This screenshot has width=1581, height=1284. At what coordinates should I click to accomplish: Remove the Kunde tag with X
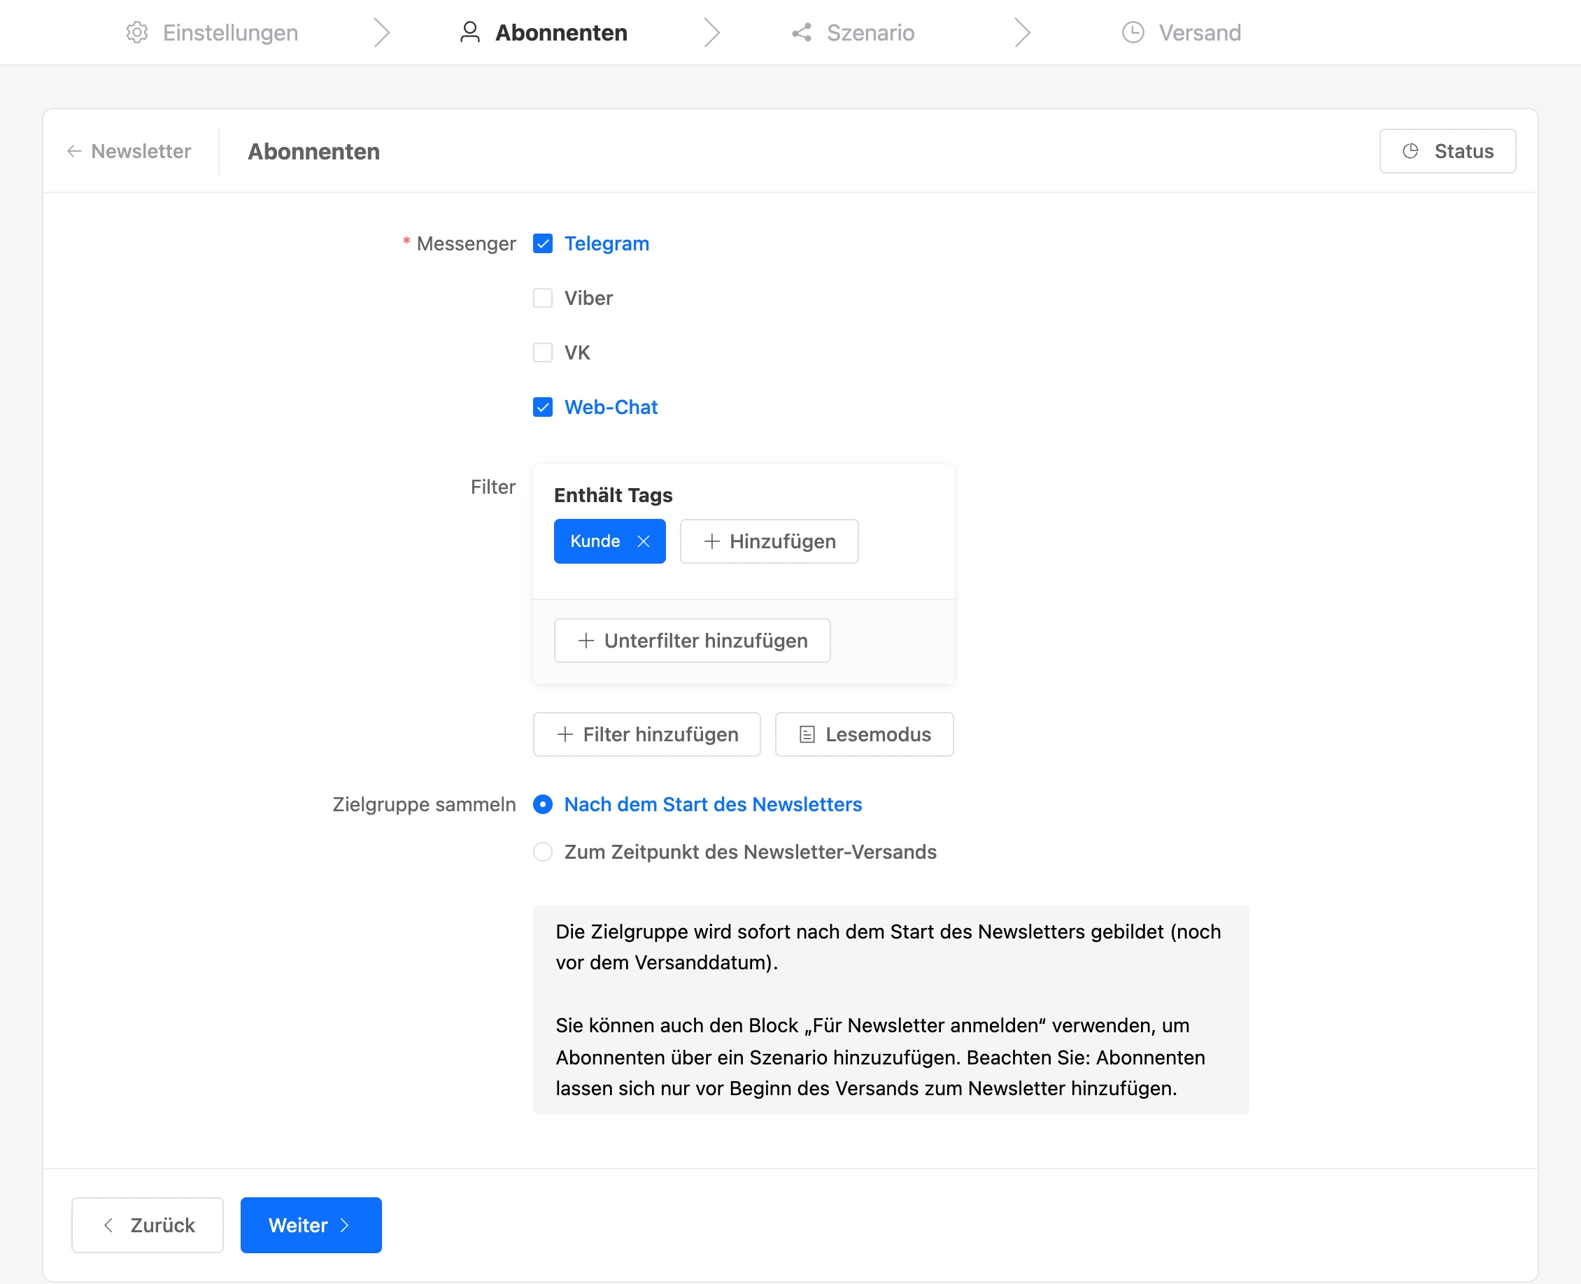click(x=644, y=541)
